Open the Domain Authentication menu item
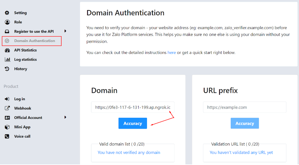 34,41
